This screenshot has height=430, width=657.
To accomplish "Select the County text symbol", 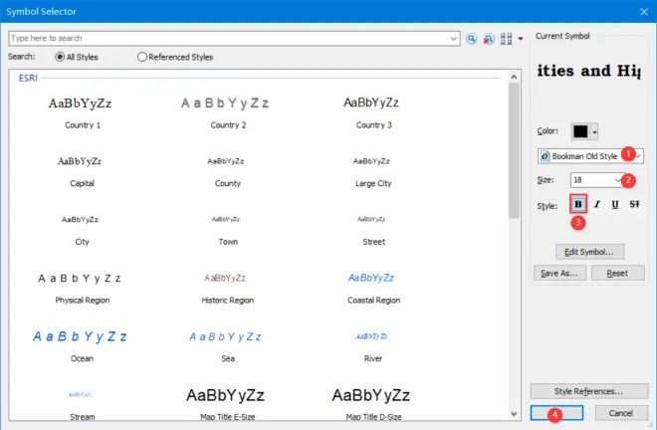I will point(228,171).
